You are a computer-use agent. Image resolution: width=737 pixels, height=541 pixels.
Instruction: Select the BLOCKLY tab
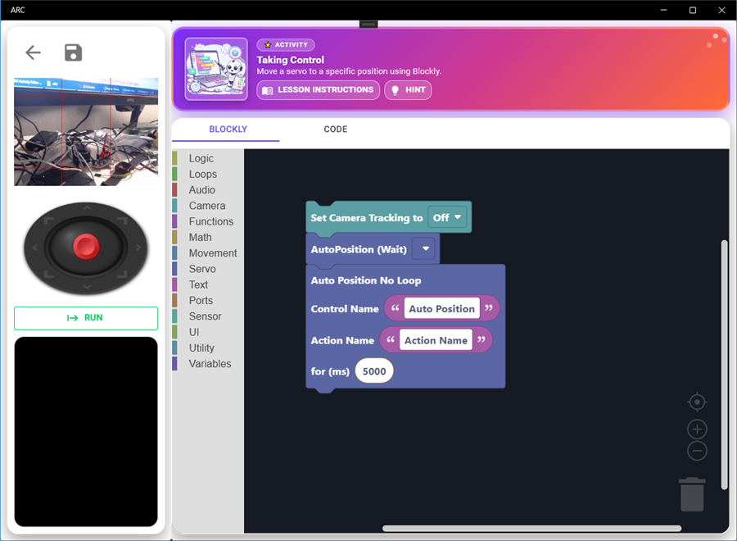pos(228,130)
